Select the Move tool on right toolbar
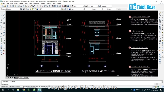This screenshot has height=92, width=164. pos(160,25)
